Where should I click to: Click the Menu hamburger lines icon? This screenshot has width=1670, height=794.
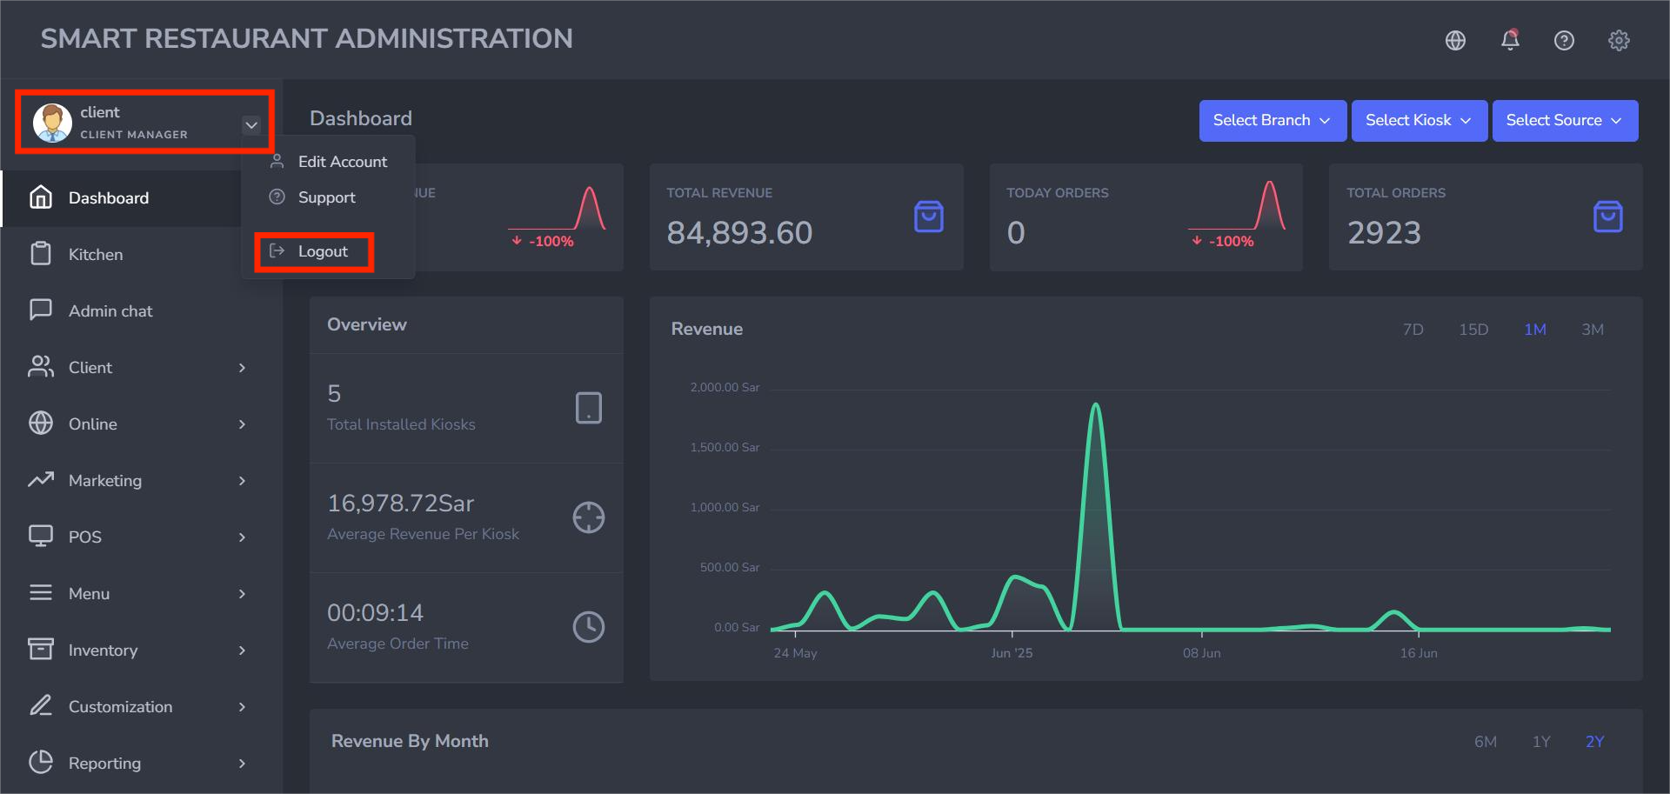click(41, 592)
